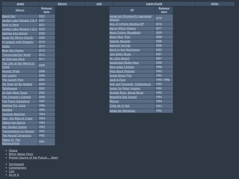Select the pph tab
Viewport: 239px width, 179px height.
[x=99, y=4]
